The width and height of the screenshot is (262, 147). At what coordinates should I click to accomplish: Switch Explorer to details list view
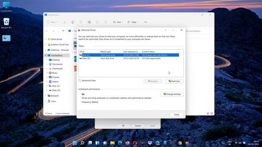tap(208, 114)
